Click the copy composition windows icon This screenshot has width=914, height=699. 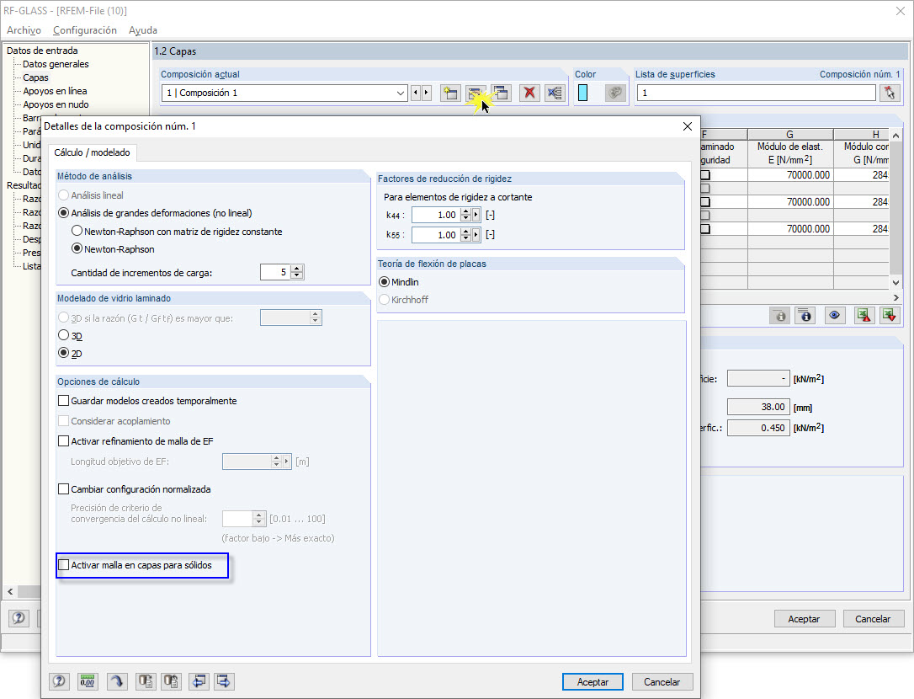[501, 93]
